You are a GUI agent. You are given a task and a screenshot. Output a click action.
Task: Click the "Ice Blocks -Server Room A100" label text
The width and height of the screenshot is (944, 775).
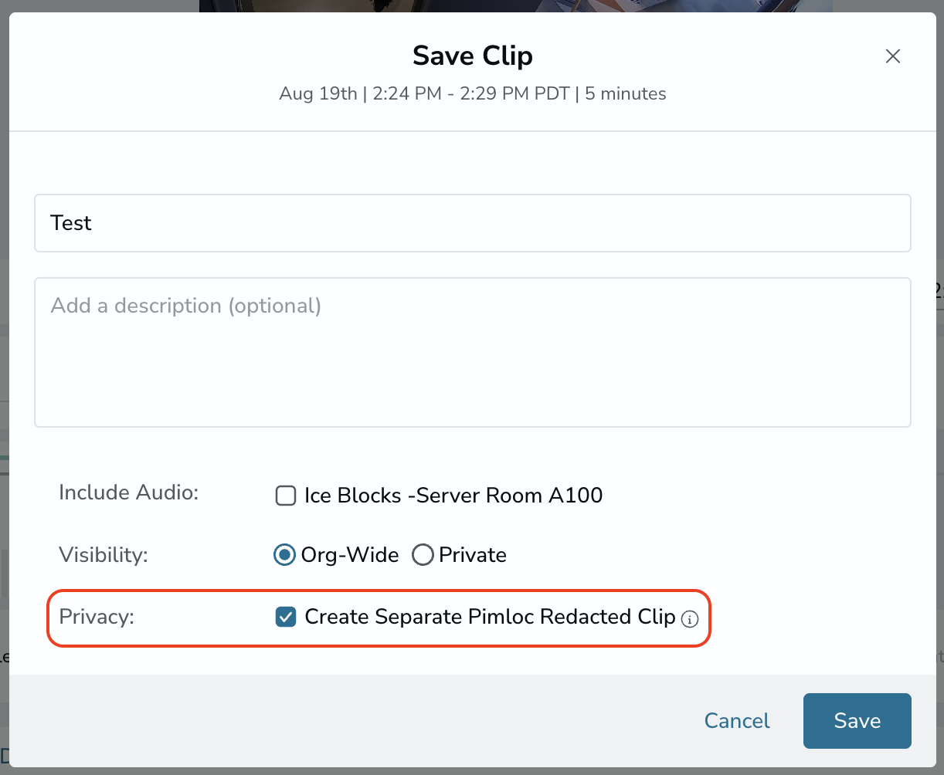pos(453,496)
